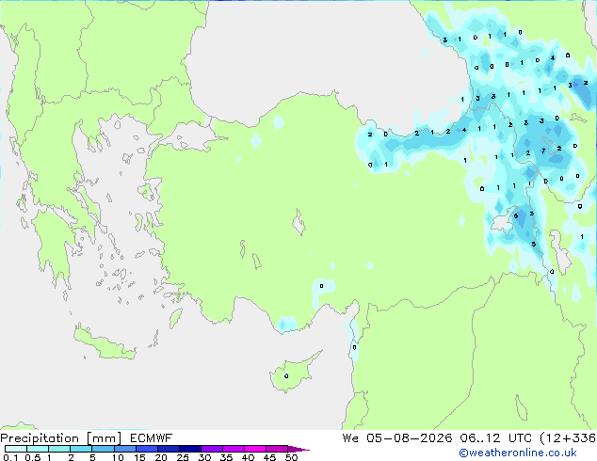
Task: Pick the 15–20 mm legend color box
Action: 146,449
